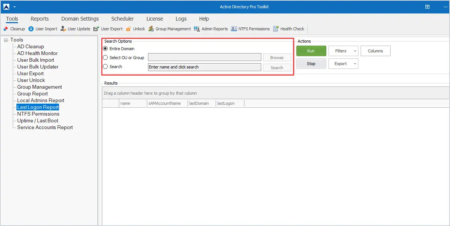Open the quick access arrow beside the logo
This screenshot has width=450, height=226.
tap(15, 7)
